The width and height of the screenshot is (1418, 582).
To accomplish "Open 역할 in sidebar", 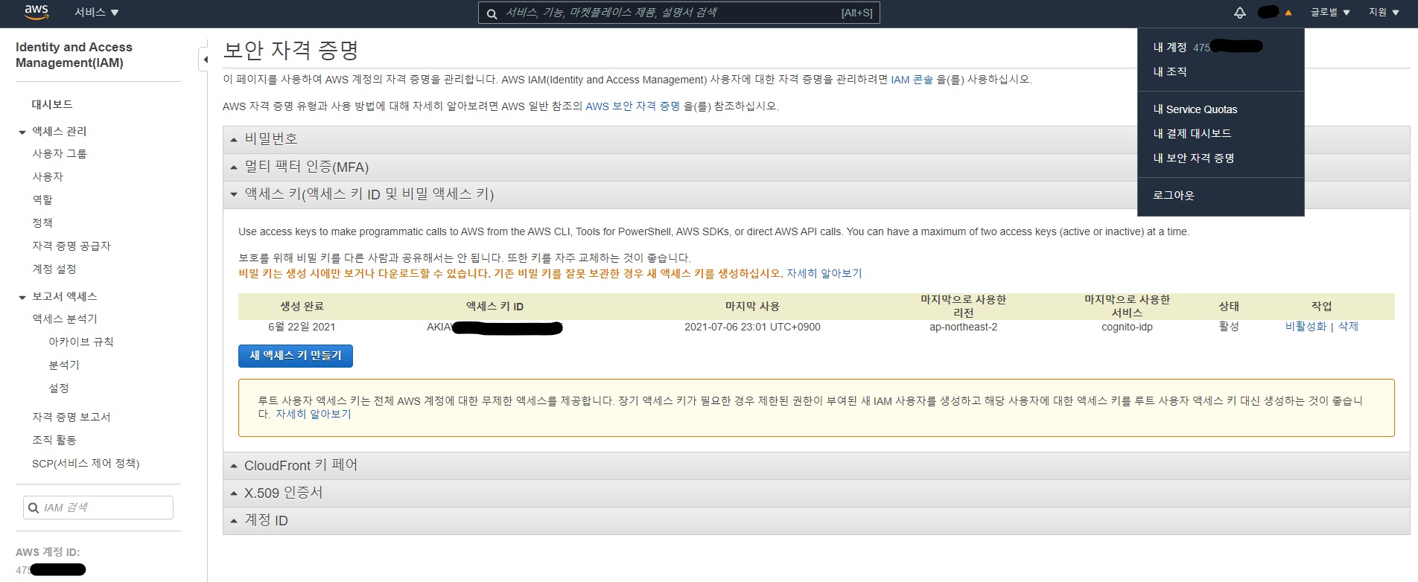I will [x=42, y=199].
